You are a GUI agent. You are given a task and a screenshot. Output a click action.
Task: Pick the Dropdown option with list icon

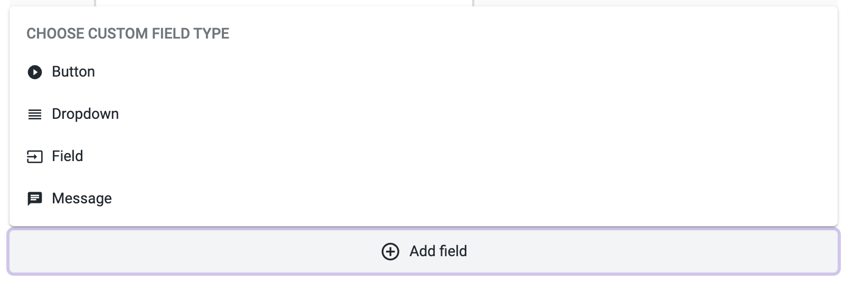pyautogui.click(x=424, y=114)
